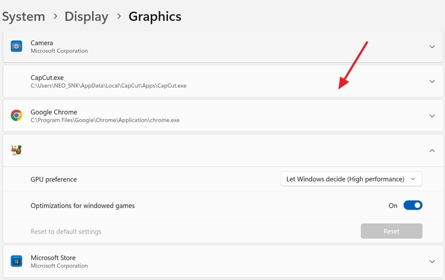Open the GPU preference dropdown
The height and width of the screenshot is (280, 445).
351,179
